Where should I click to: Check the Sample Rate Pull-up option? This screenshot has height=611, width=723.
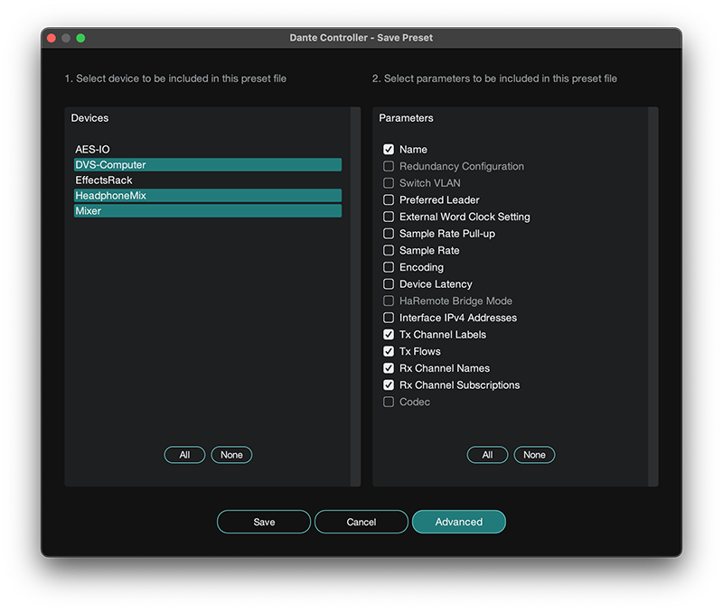coord(389,234)
